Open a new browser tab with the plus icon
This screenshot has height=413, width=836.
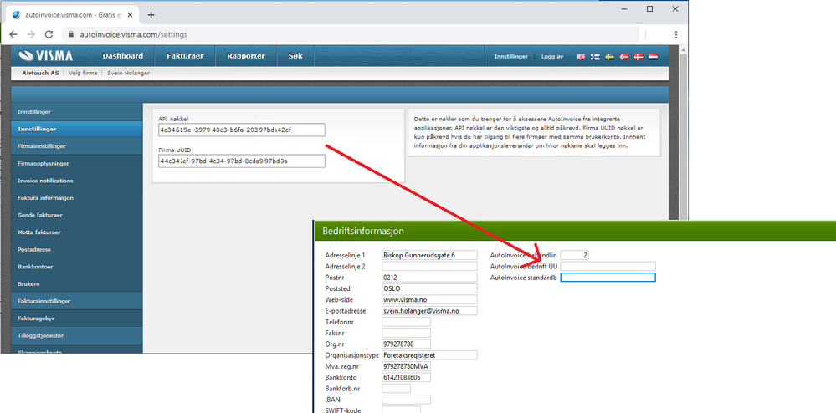click(151, 15)
